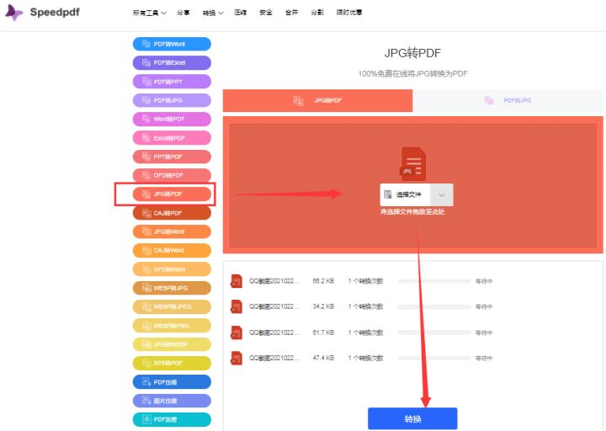Open the 所有工具 dropdown menu
This screenshot has width=606, height=431.
(150, 13)
